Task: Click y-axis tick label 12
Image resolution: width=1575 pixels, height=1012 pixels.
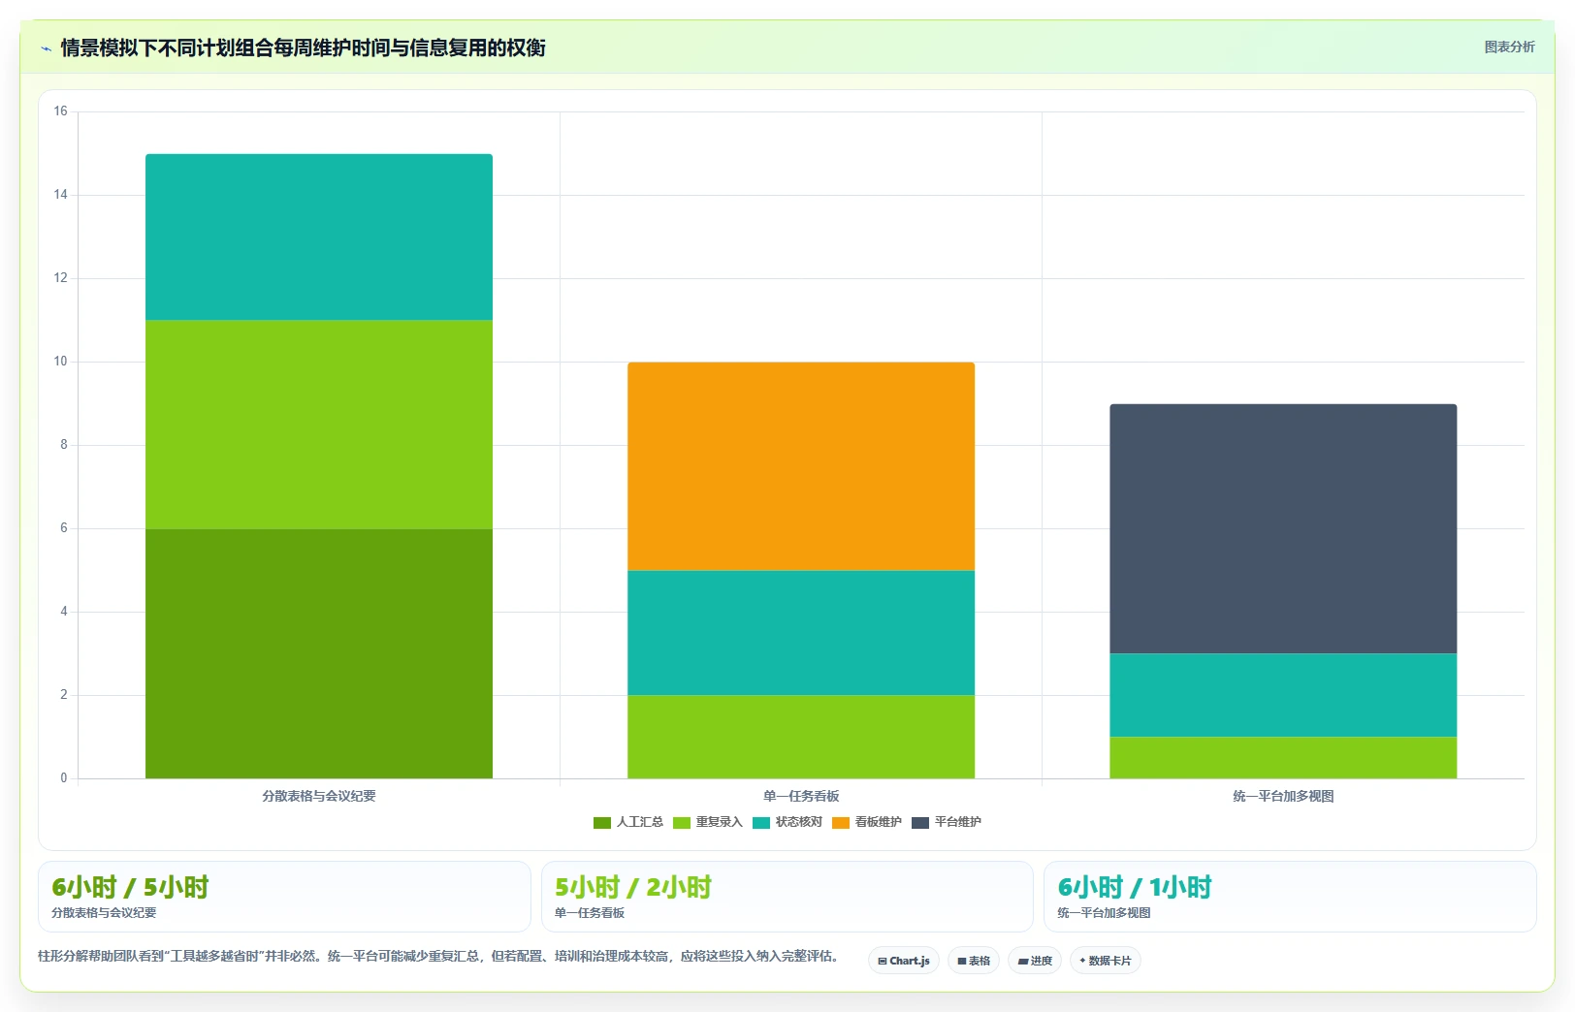Action: coord(60,278)
